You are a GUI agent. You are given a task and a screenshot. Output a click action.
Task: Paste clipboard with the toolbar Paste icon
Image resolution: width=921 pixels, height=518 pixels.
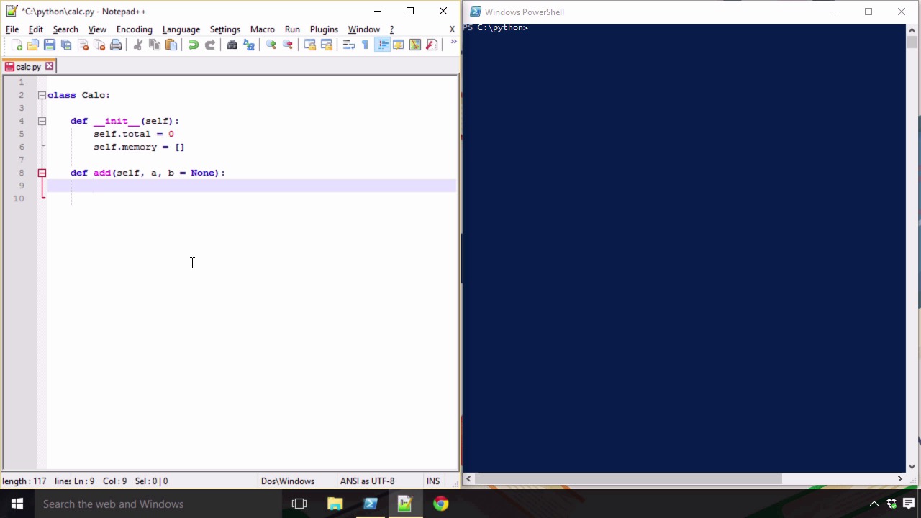171,45
